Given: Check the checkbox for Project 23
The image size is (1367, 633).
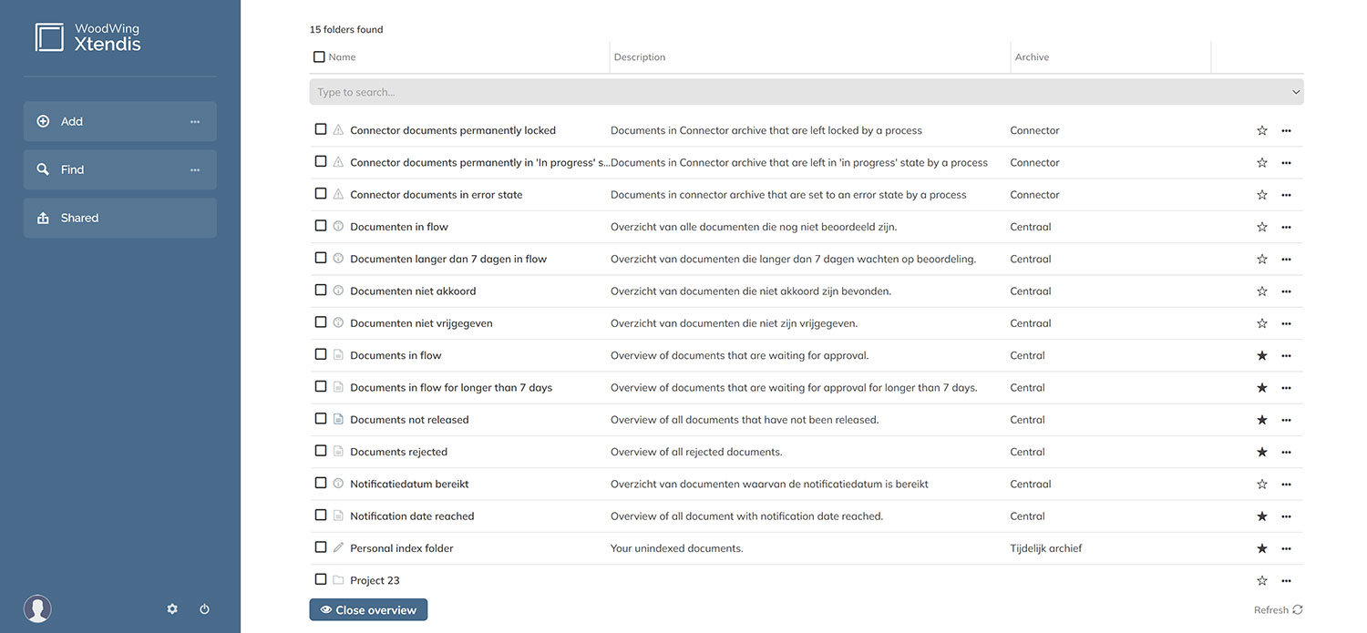Looking at the screenshot, I should (320, 579).
